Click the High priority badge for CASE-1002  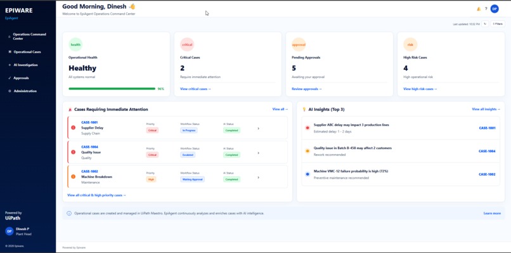152,179
